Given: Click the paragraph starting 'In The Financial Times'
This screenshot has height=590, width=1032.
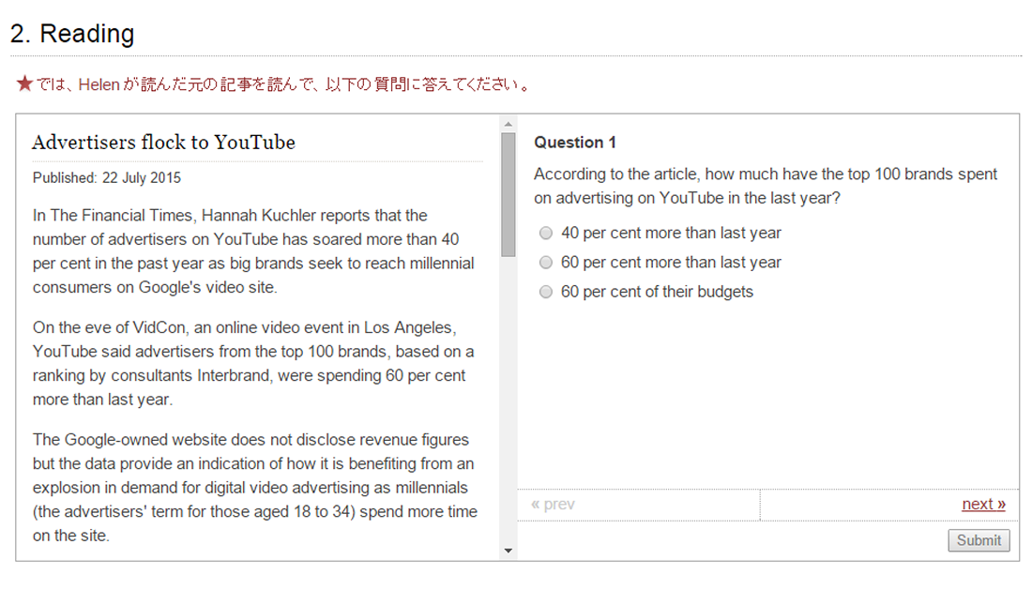Looking at the screenshot, I should (254, 251).
